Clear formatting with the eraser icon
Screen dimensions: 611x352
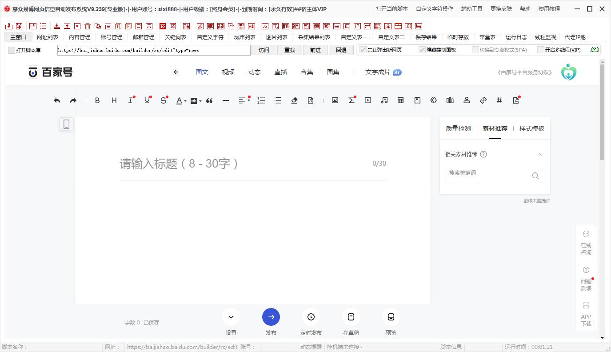pos(294,100)
